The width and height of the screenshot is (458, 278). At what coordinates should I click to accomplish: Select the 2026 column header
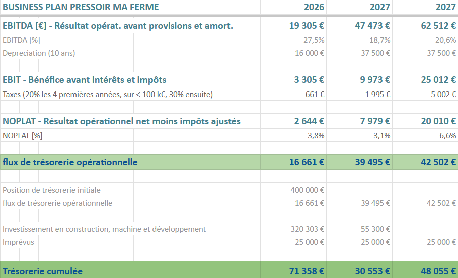click(314, 7)
